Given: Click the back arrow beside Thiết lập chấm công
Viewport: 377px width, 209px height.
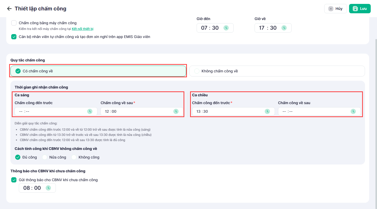Looking at the screenshot, I should 9,9.
